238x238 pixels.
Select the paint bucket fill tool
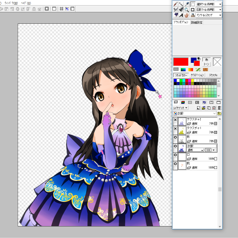click(176, 15)
